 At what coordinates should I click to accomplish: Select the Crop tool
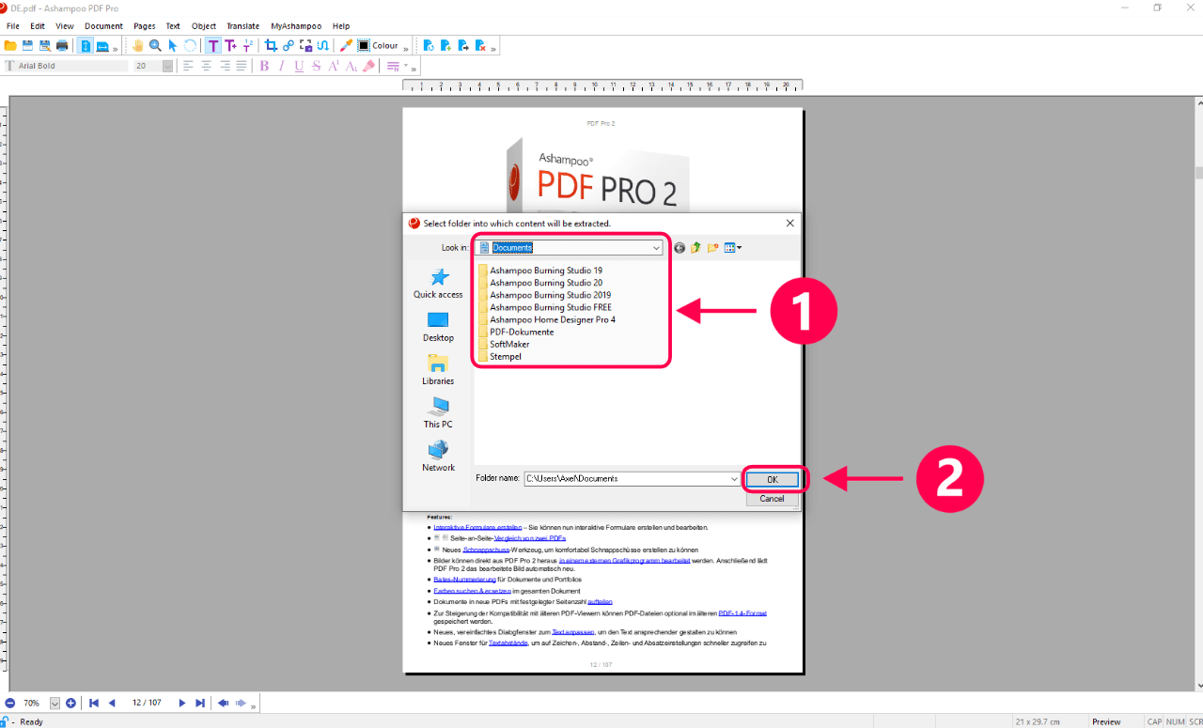[272, 45]
